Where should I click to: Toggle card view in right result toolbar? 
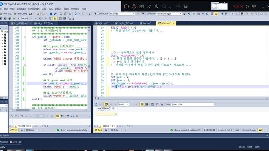pos(147,104)
